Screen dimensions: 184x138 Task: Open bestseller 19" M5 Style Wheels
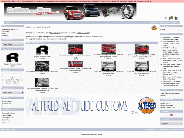[170, 48]
